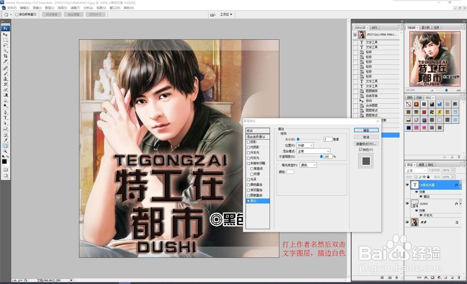Click the 新建样式(W)... button

tap(366, 144)
